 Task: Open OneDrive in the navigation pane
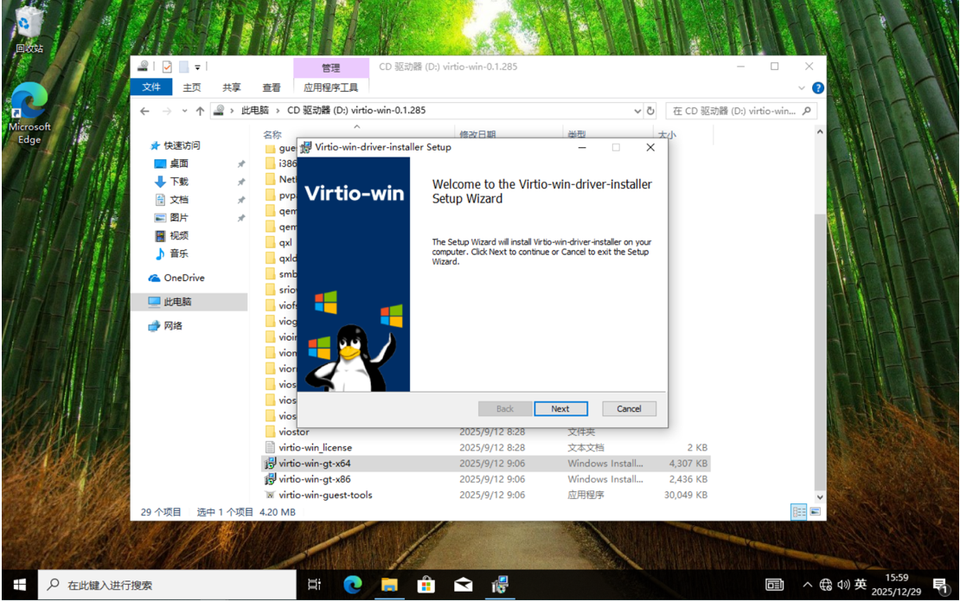(183, 278)
